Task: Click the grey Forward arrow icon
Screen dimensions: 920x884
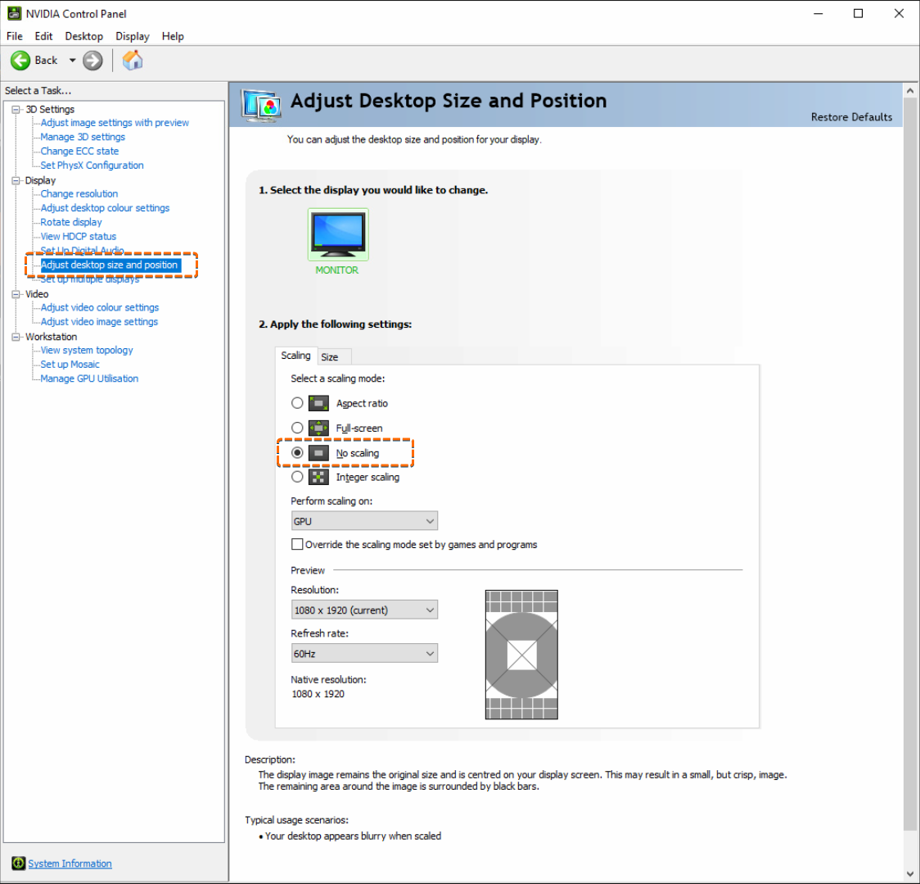Action: (92, 61)
